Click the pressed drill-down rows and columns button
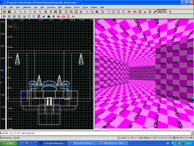This screenshot has height=146, width=194. coord(164,12)
